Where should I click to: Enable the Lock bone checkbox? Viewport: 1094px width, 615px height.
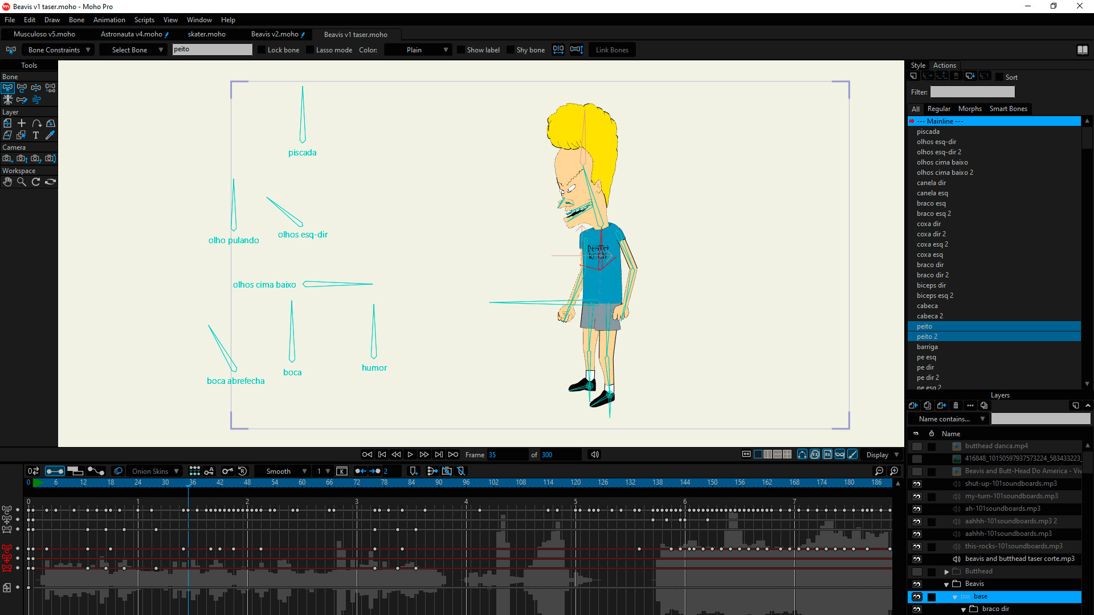(262, 50)
